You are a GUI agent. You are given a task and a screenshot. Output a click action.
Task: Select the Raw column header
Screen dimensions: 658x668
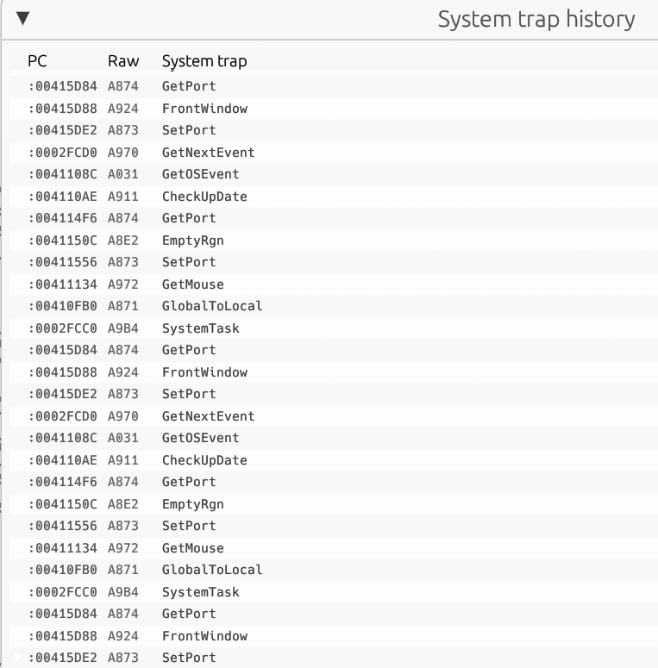coord(123,61)
